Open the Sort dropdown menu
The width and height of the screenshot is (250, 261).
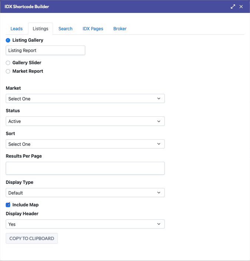(x=85, y=144)
